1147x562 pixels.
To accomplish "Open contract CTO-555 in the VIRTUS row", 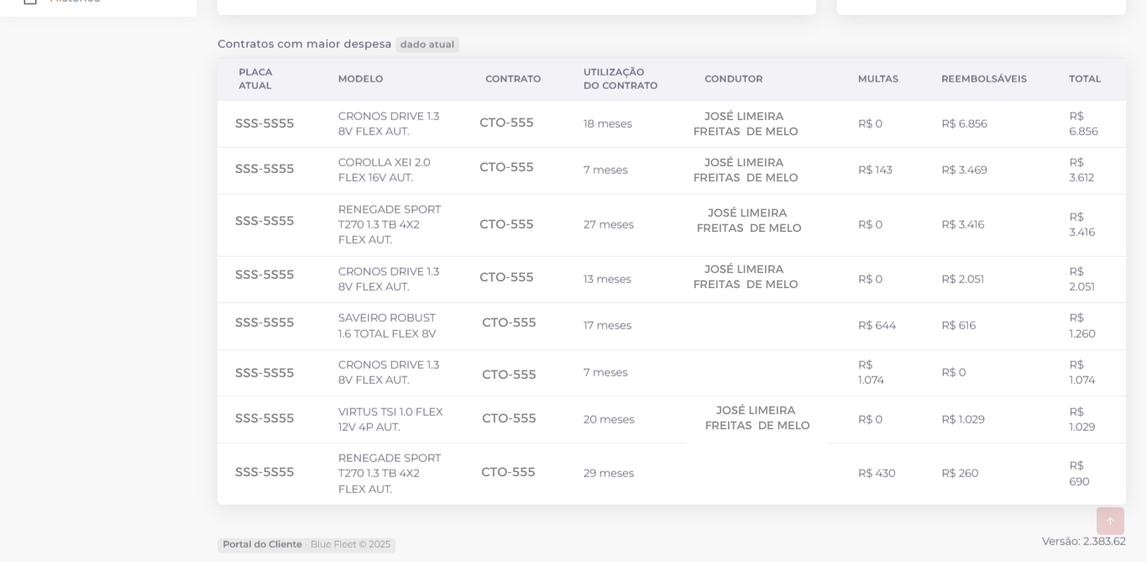I will (509, 418).
